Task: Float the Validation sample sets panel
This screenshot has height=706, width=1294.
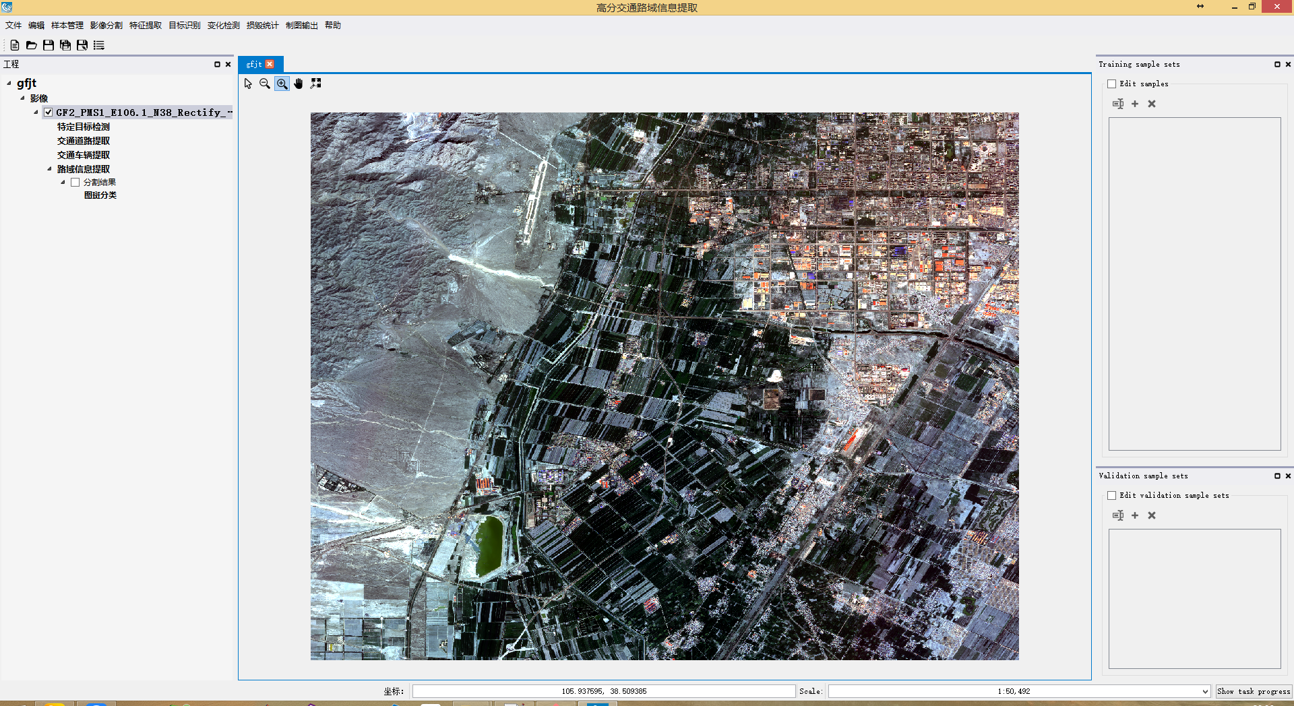Action: click(x=1277, y=476)
